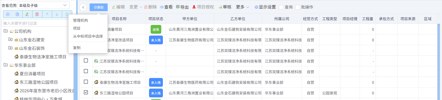Open 显示设置 display settings
The width and height of the screenshot is (442, 100).
click(265, 7)
